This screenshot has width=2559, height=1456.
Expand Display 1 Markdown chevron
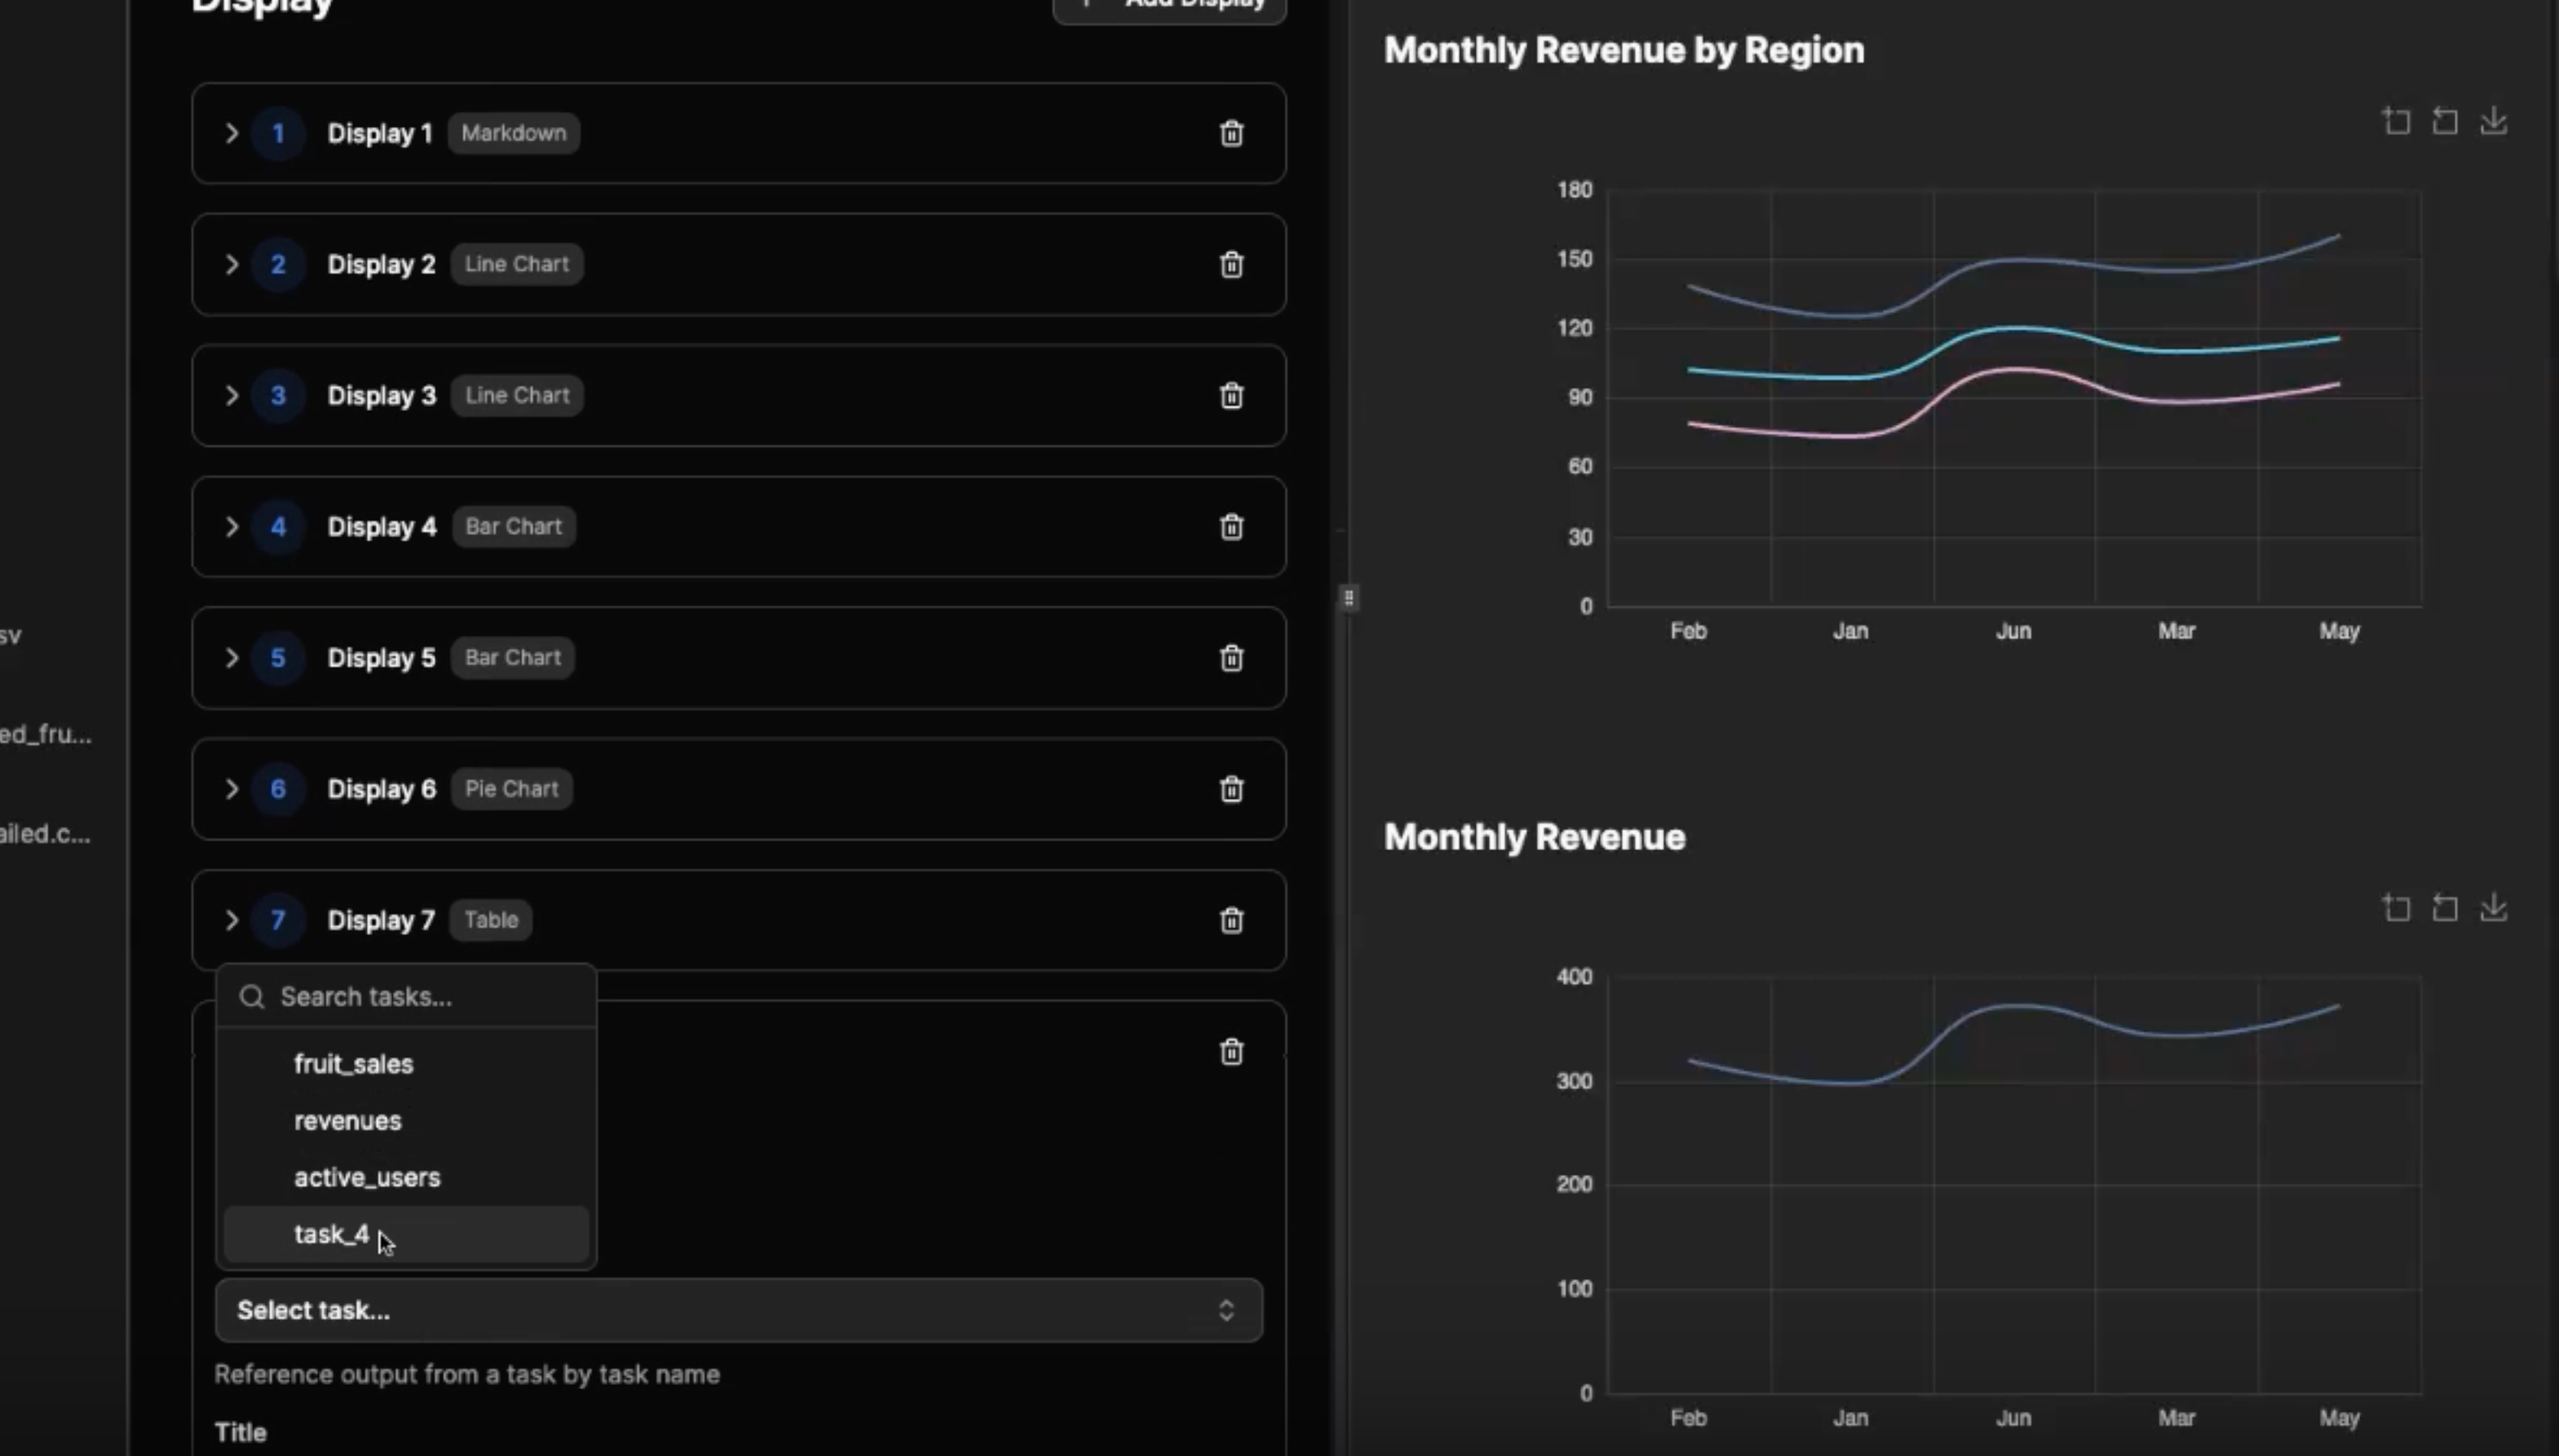pyautogui.click(x=231, y=133)
